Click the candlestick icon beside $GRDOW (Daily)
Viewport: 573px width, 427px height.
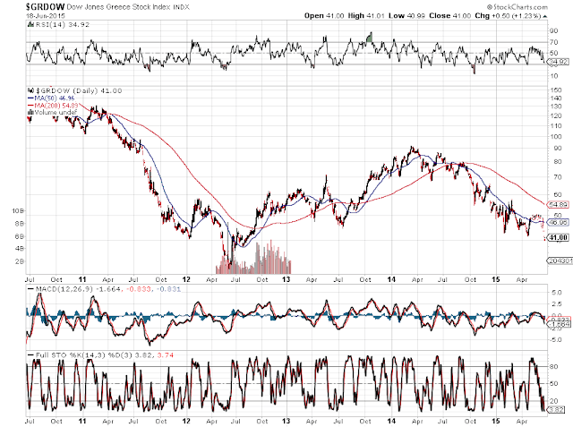(30, 90)
